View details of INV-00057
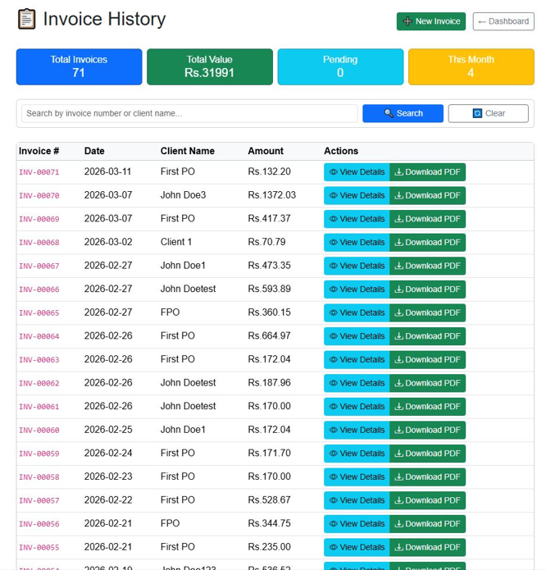Viewport: 546px width, 570px height. tap(357, 500)
